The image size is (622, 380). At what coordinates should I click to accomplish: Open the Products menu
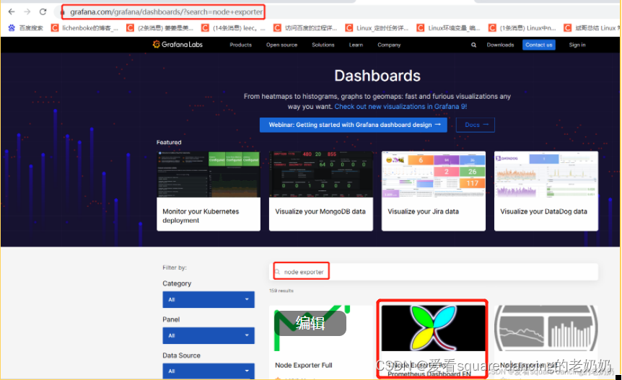tap(240, 45)
